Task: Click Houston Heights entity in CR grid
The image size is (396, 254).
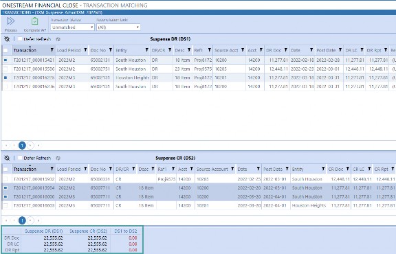Action: pyautogui.click(x=309, y=205)
